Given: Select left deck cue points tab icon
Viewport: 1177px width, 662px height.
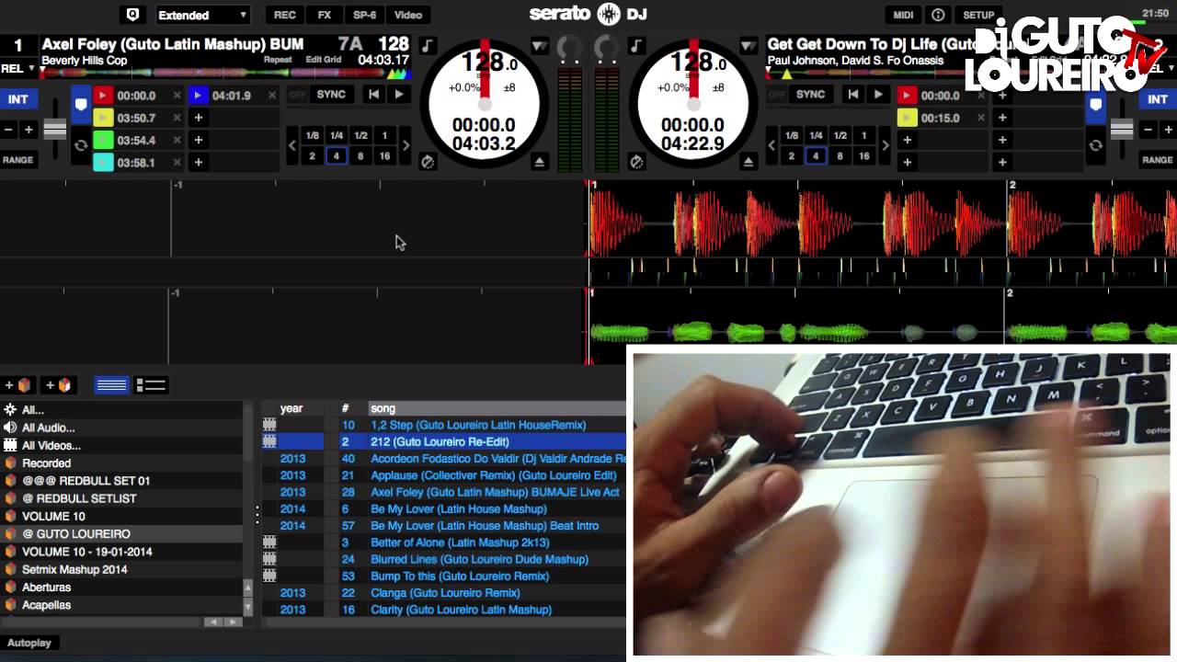Looking at the screenshot, I should [x=81, y=105].
